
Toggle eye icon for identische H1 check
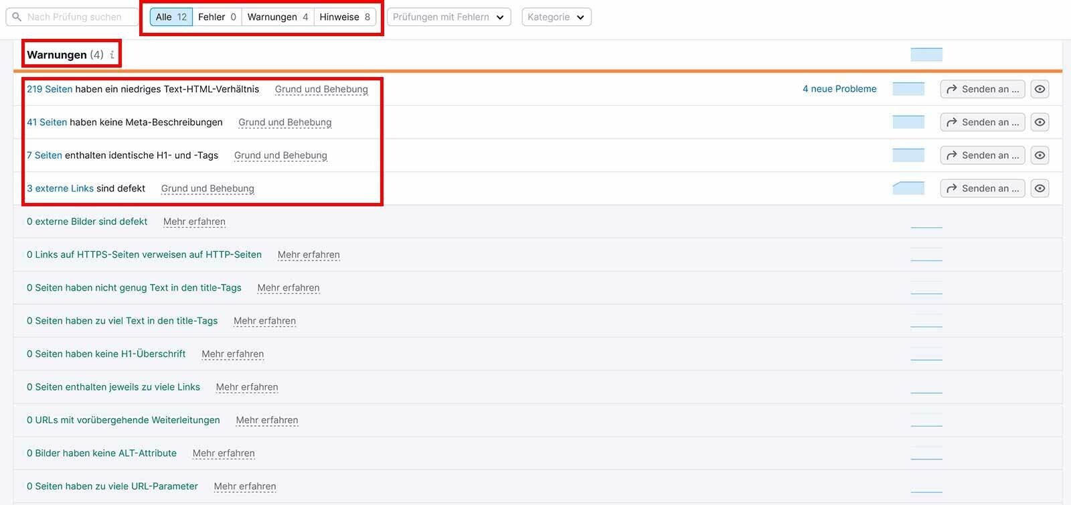(1040, 155)
